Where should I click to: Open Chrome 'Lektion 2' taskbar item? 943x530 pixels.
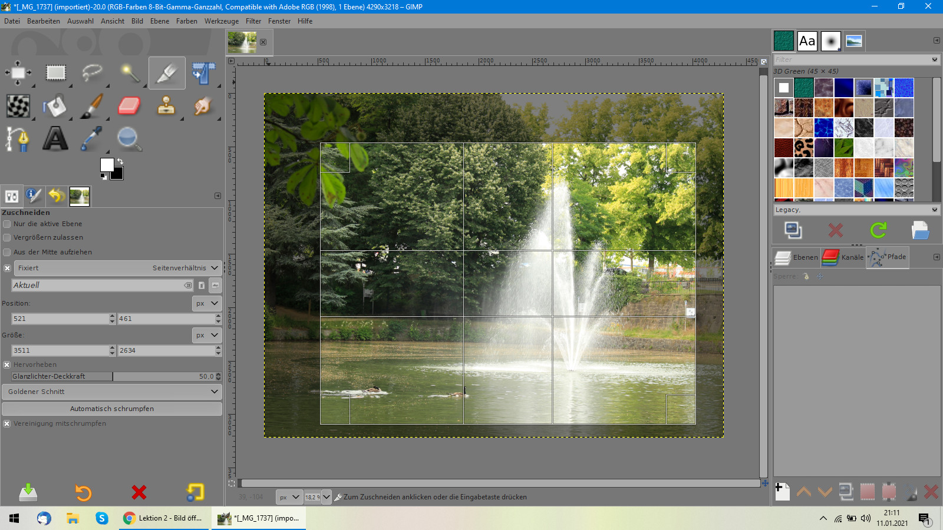[164, 518]
